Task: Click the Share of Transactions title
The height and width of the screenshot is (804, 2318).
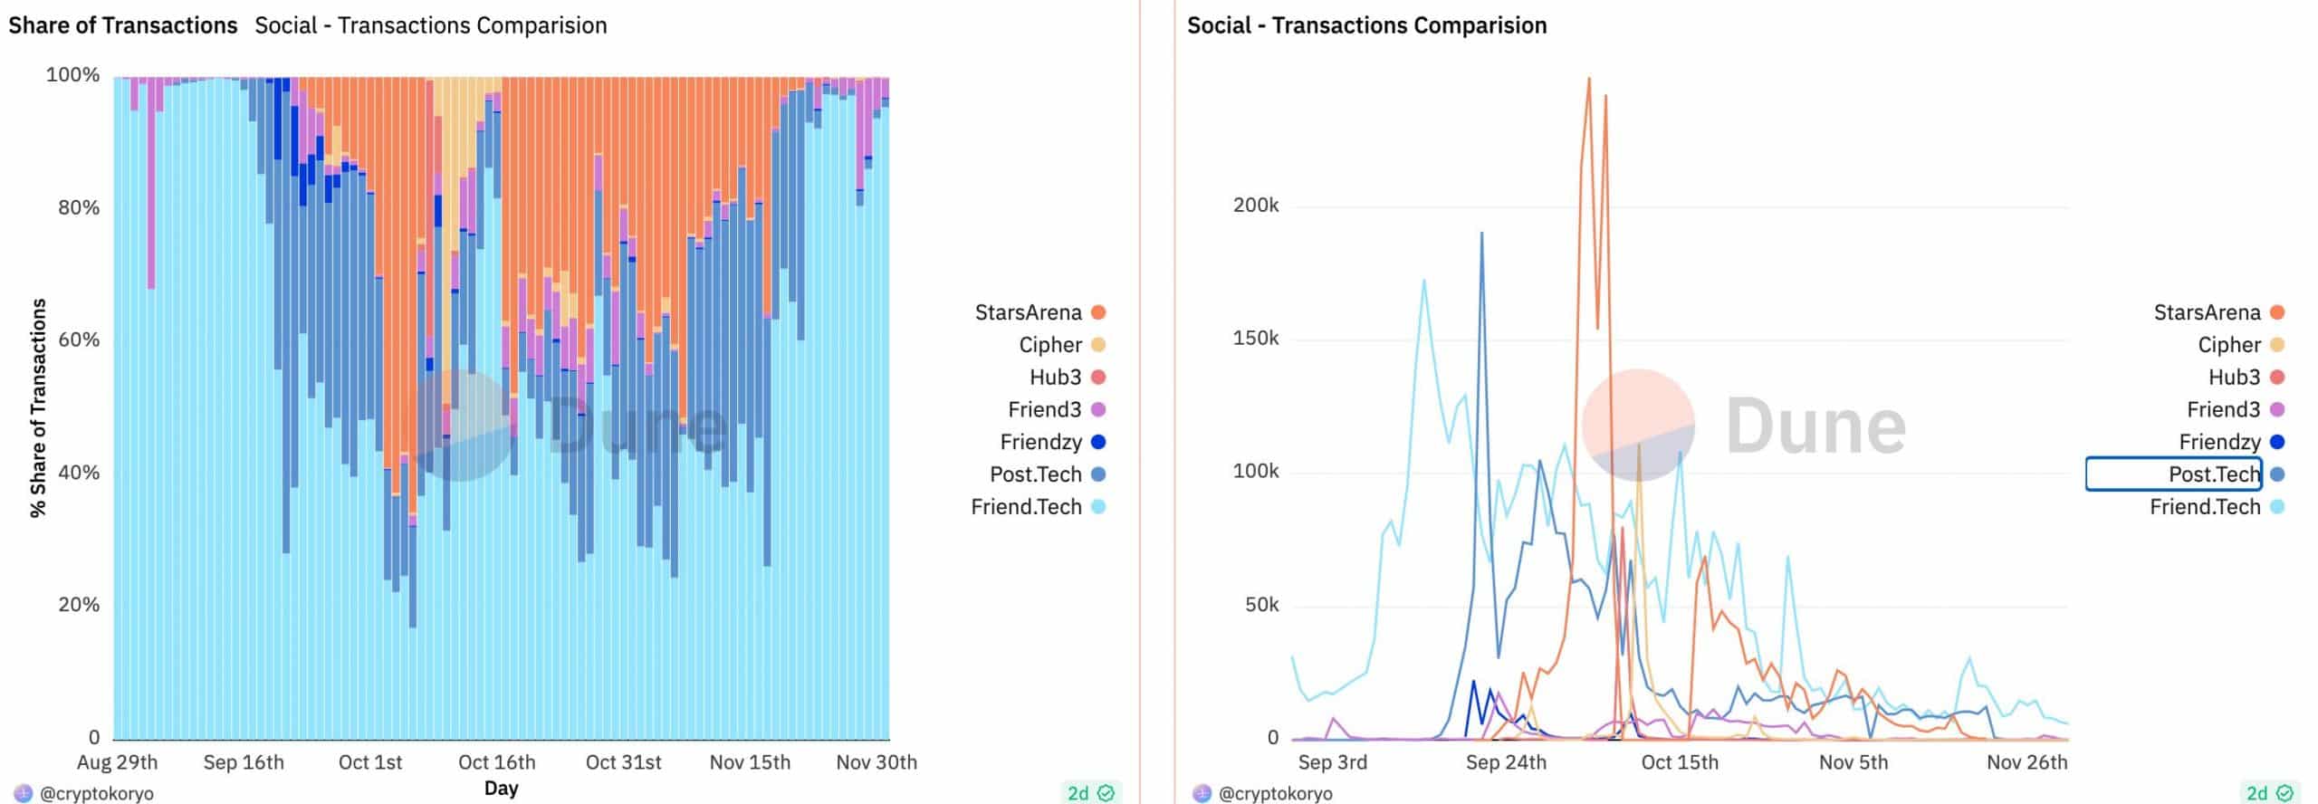Action: point(123,25)
